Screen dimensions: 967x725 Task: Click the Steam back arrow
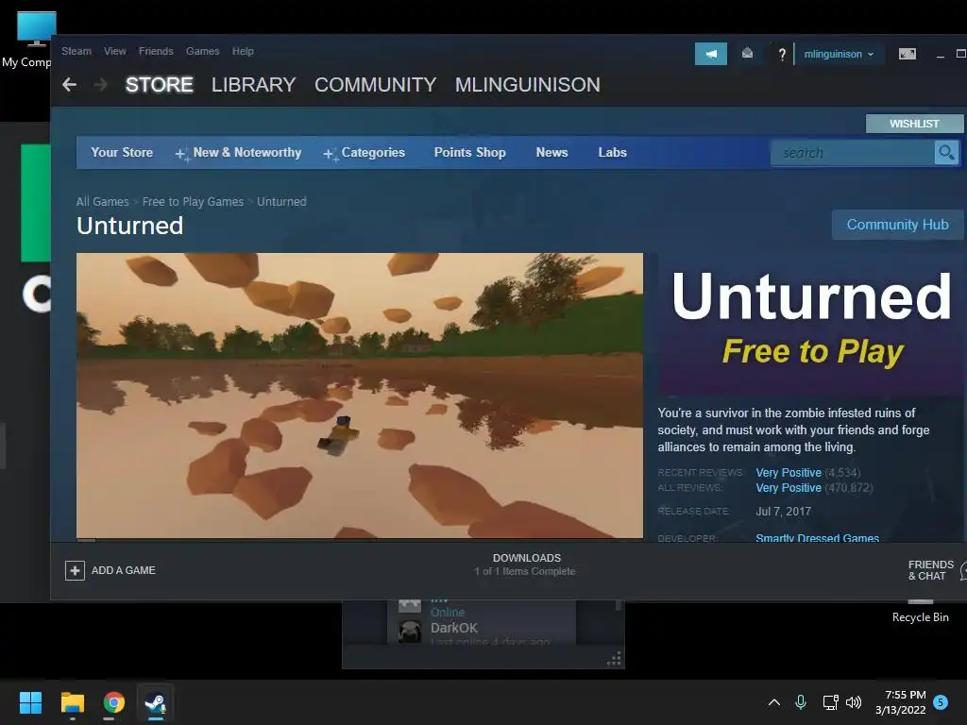pyautogui.click(x=69, y=84)
